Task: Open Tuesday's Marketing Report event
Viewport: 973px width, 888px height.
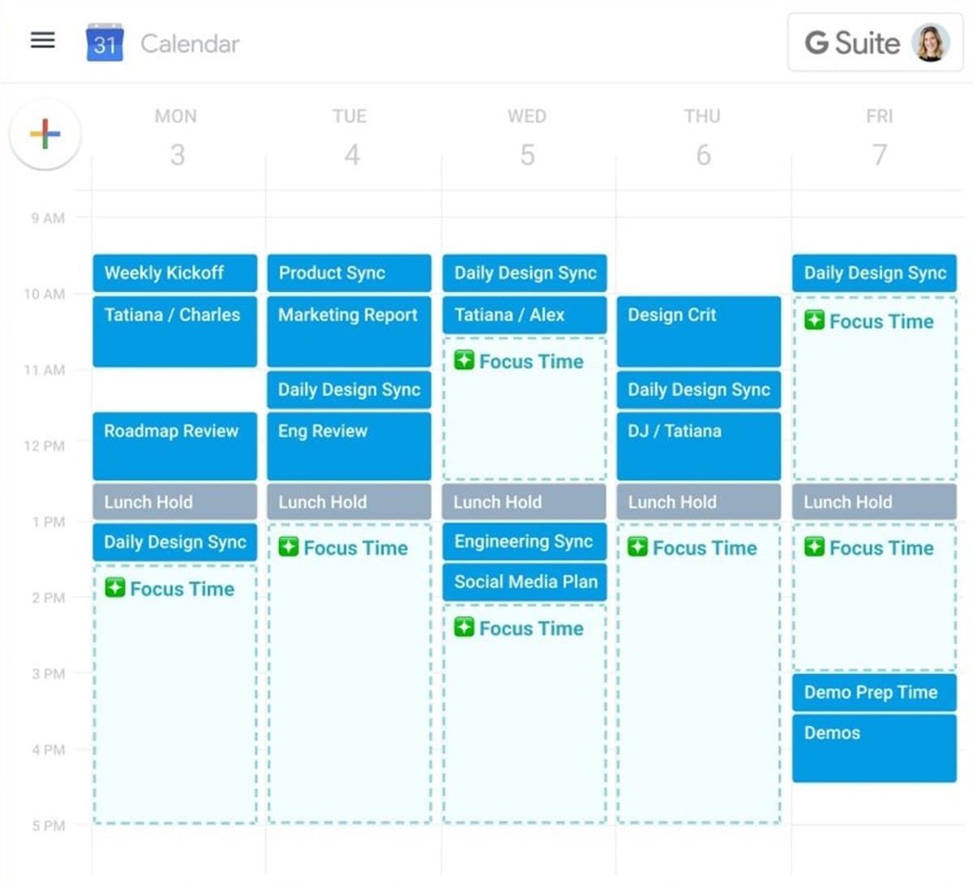Action: [x=349, y=331]
